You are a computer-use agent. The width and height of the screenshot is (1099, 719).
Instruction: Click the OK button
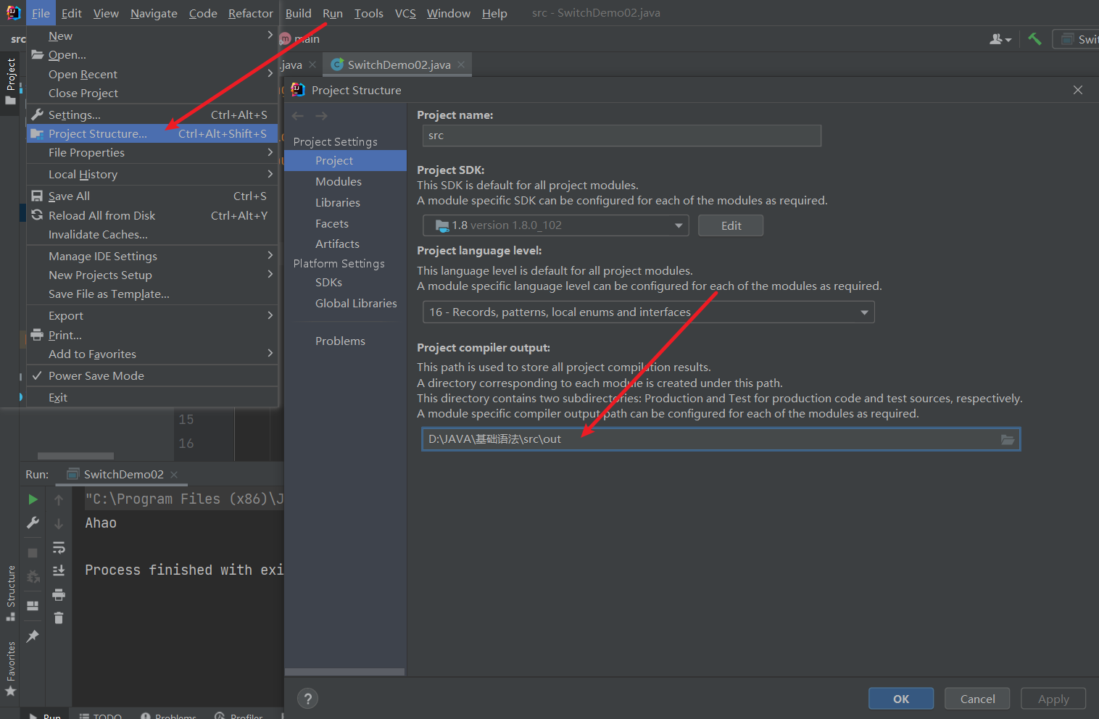coord(901,699)
